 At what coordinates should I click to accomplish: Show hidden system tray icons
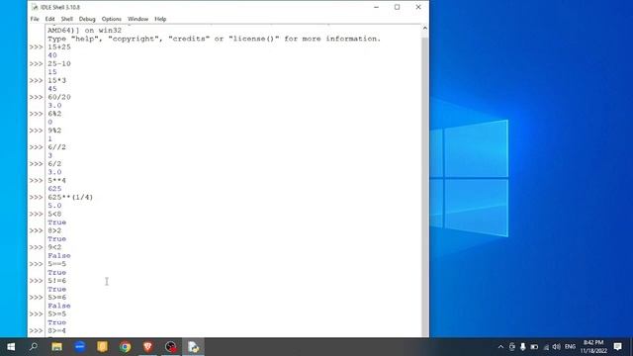click(x=500, y=347)
